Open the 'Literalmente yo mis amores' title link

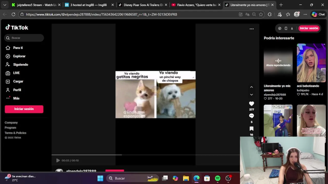(x=277, y=88)
